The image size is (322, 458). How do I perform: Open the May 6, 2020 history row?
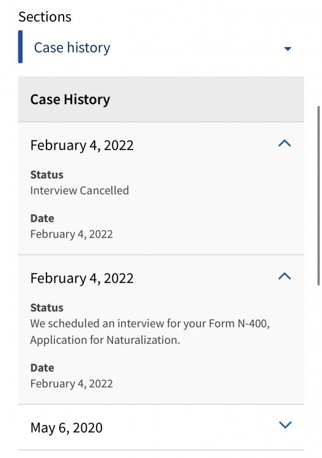161,427
